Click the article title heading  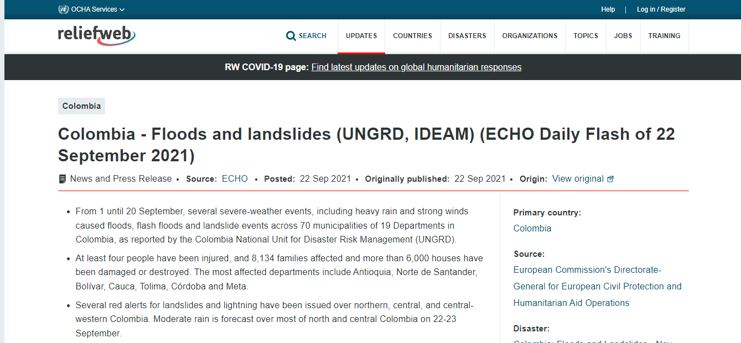click(x=366, y=145)
